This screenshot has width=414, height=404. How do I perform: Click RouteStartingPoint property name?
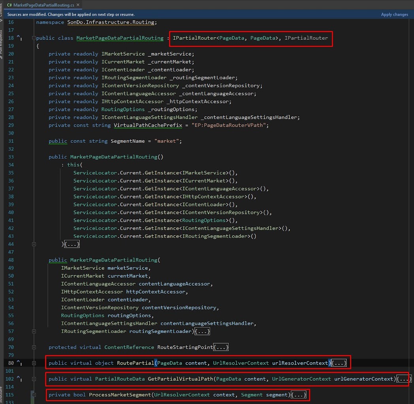point(185,347)
